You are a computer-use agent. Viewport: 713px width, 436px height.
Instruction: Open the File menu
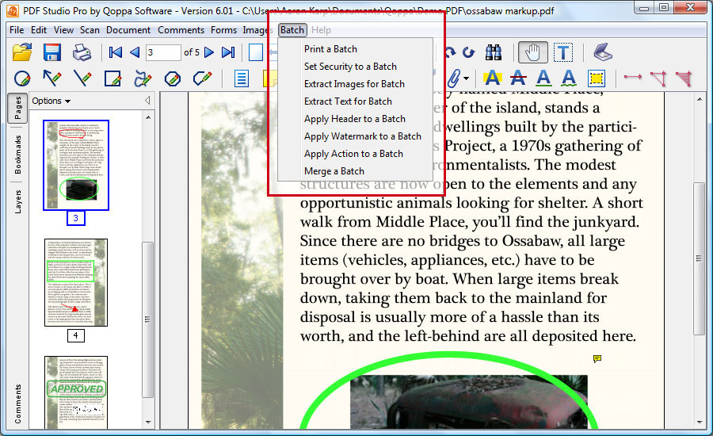point(17,30)
